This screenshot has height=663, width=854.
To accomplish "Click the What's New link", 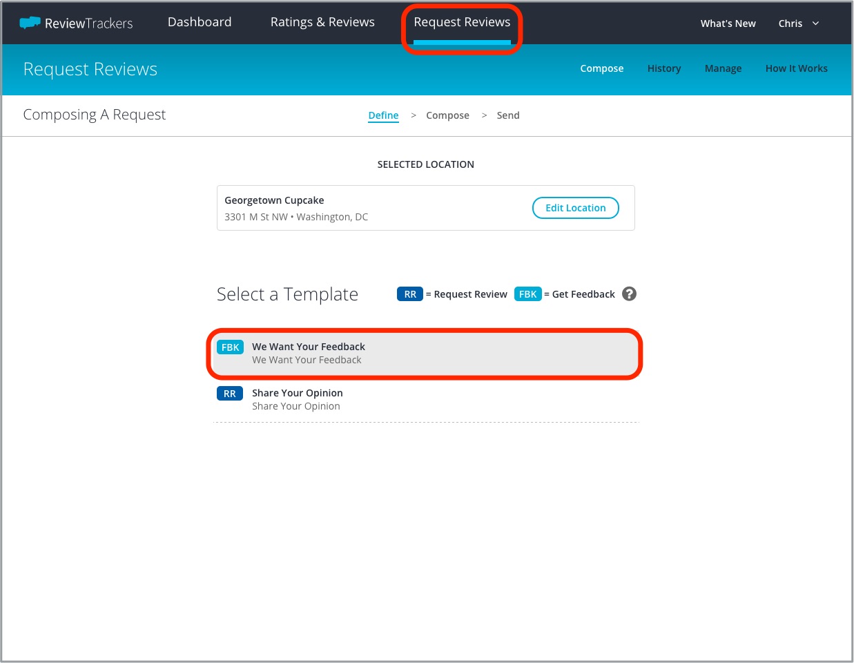I will (728, 23).
